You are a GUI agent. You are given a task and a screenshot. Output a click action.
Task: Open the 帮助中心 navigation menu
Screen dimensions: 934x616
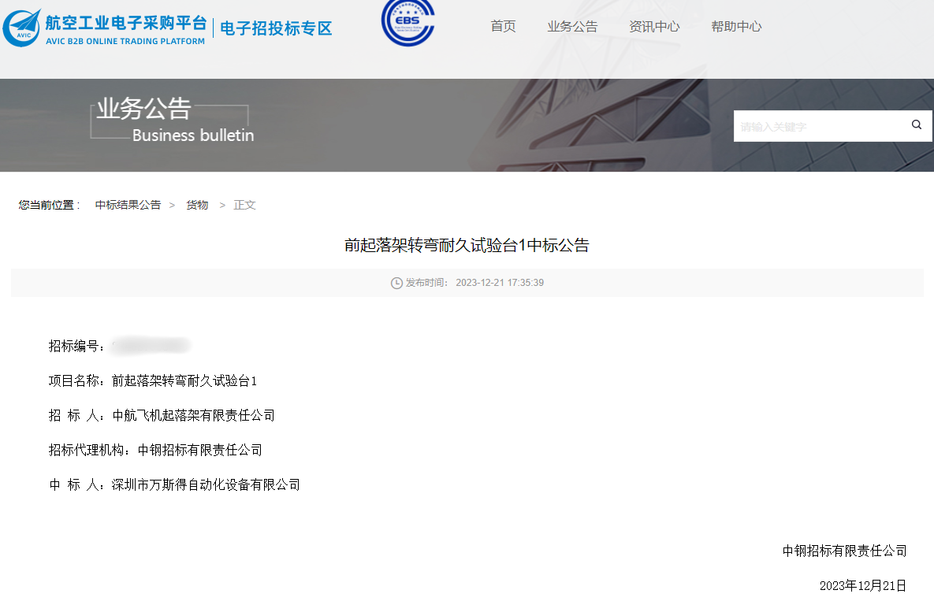tap(736, 26)
